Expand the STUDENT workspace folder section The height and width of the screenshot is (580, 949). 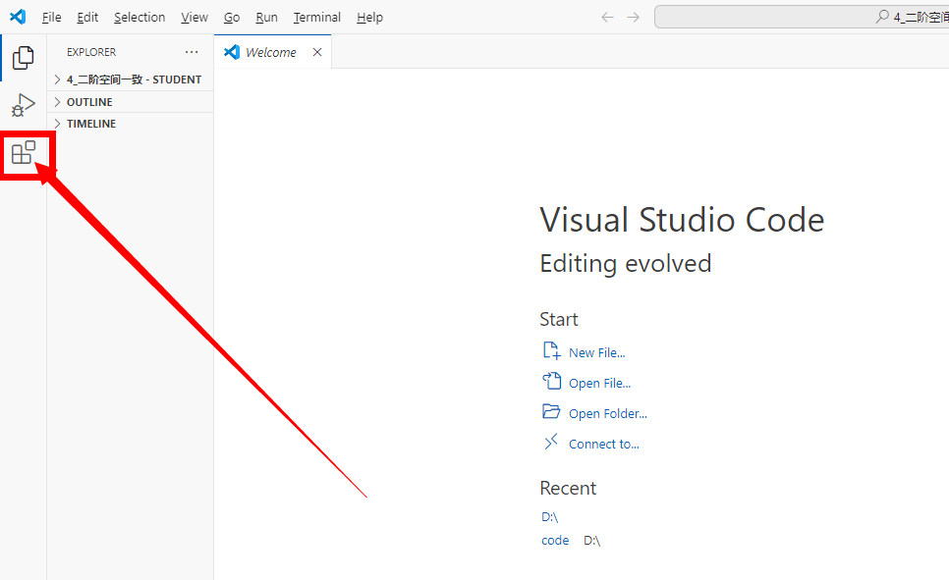tap(130, 79)
